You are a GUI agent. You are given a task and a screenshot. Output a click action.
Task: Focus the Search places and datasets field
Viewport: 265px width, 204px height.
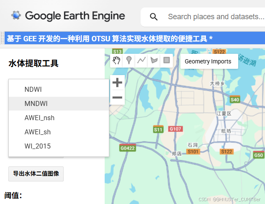coord(216,17)
